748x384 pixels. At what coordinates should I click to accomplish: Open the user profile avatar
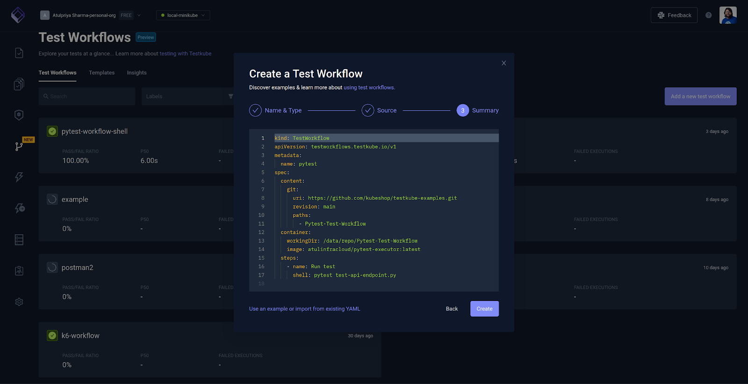point(728,15)
